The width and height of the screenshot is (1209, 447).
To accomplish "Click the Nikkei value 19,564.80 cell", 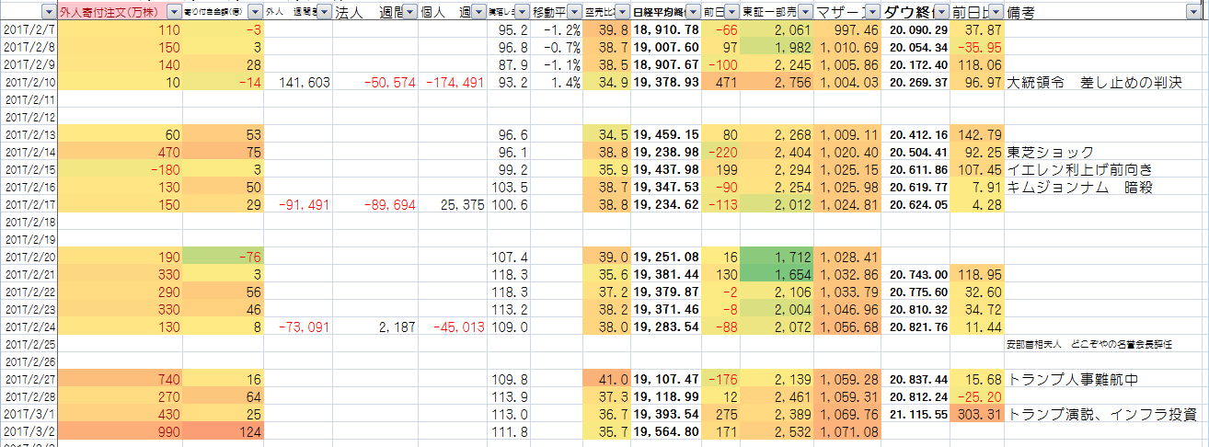I will [x=666, y=432].
